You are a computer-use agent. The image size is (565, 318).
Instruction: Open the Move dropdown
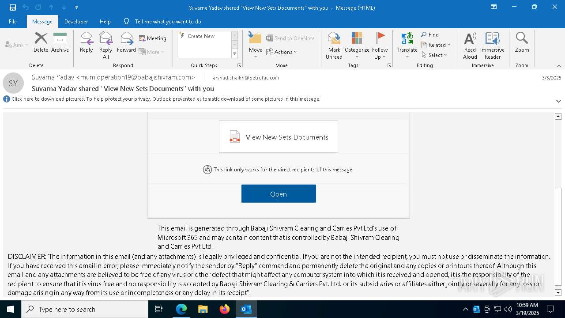pos(256,45)
